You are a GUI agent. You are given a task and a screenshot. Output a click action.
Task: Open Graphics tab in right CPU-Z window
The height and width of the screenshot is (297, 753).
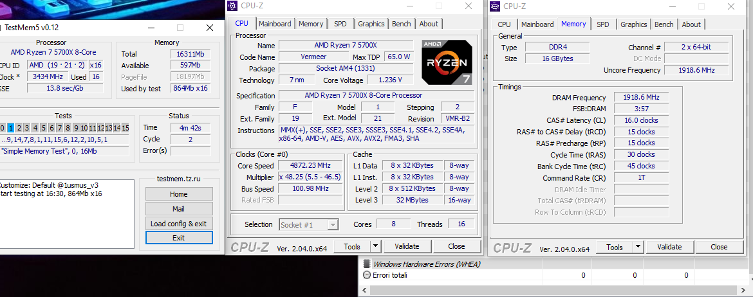tap(634, 24)
